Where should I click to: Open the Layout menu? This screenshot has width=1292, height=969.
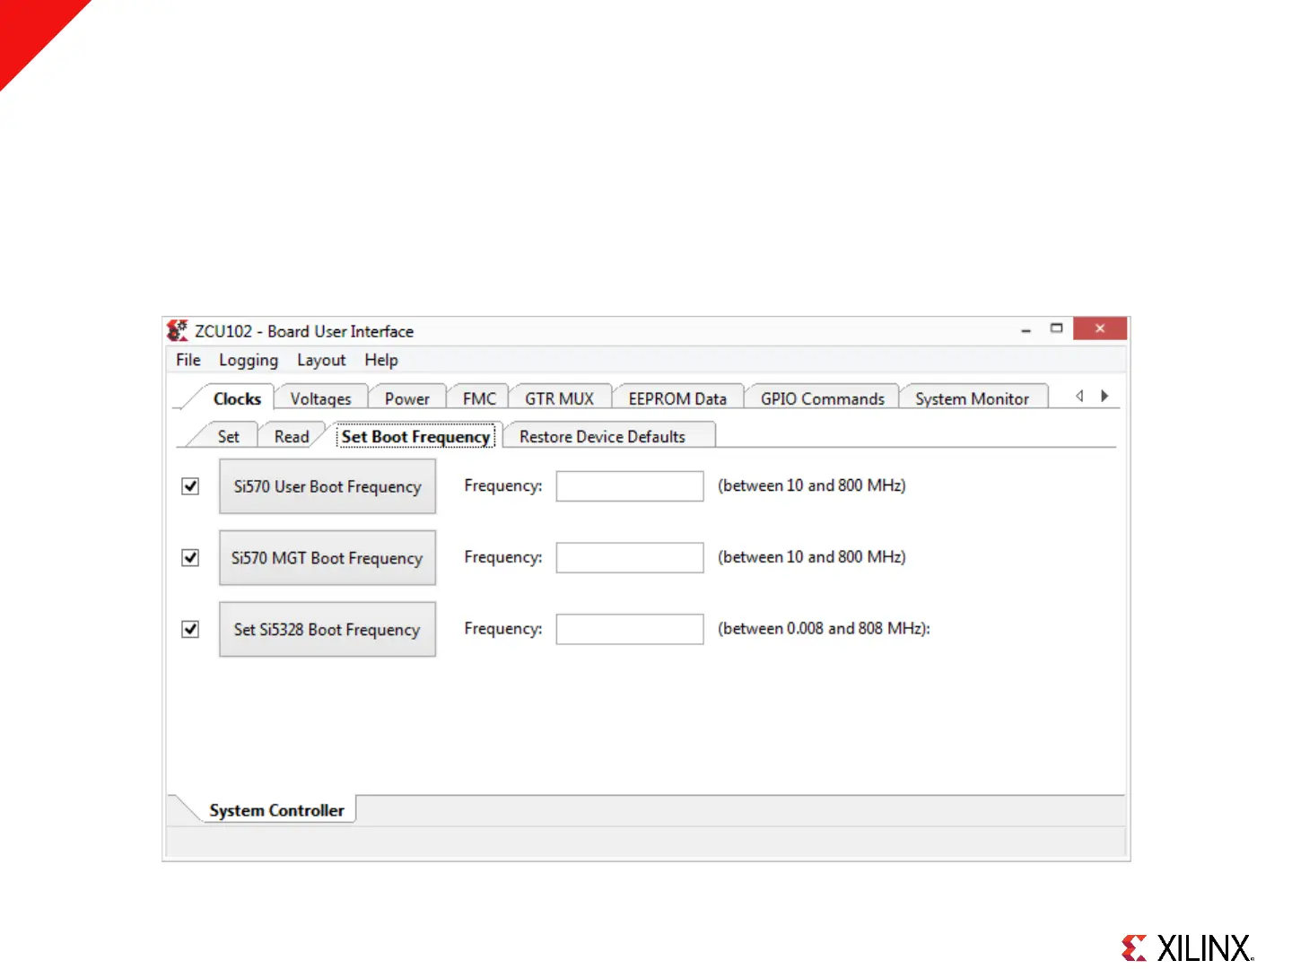(x=321, y=360)
